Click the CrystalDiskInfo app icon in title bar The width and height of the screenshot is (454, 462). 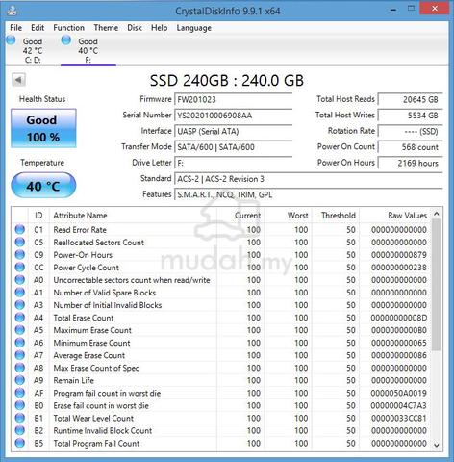(x=13, y=11)
